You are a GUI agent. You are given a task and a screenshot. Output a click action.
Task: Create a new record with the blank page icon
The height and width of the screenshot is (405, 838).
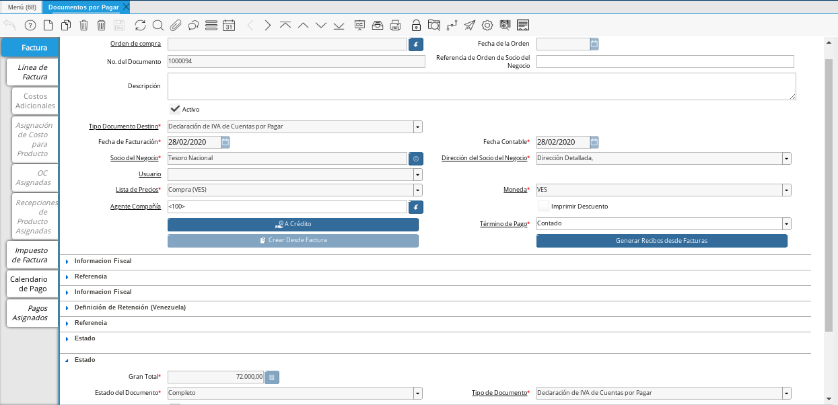(x=48, y=26)
